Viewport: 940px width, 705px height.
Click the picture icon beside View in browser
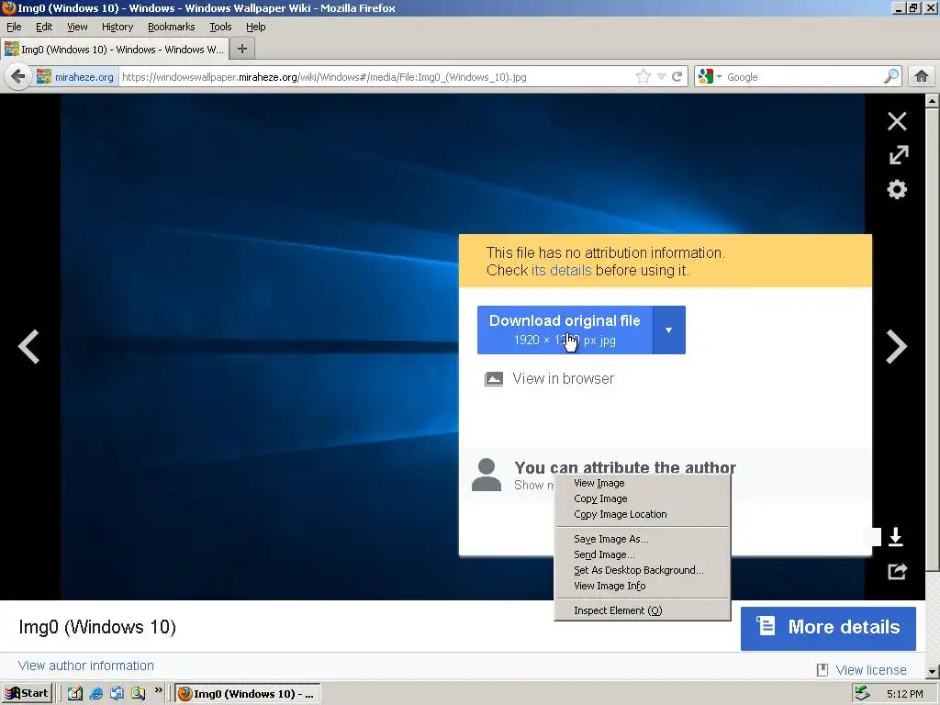click(x=493, y=379)
